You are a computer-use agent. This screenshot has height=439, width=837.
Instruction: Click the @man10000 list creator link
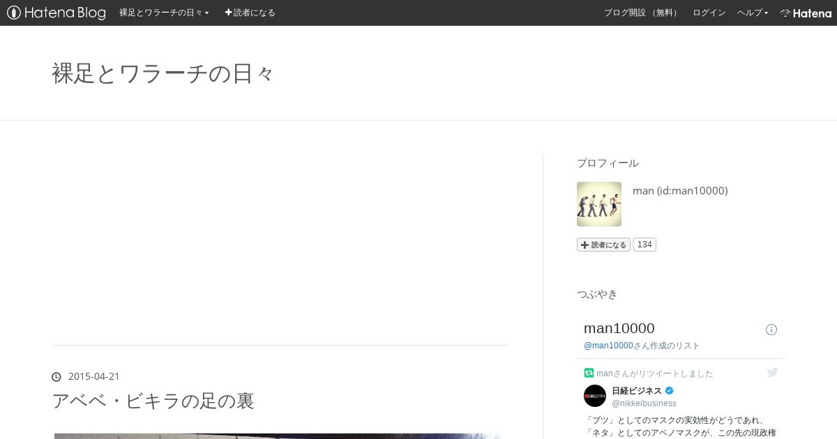pos(608,346)
